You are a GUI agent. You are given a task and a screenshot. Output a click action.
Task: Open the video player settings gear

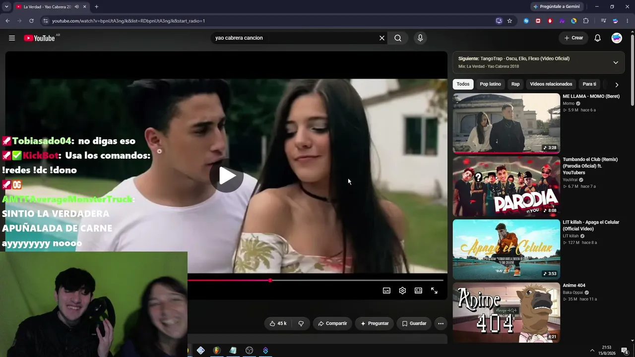pos(402,291)
